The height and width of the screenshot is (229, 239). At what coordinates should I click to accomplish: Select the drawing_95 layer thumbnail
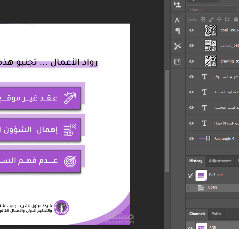(211, 61)
